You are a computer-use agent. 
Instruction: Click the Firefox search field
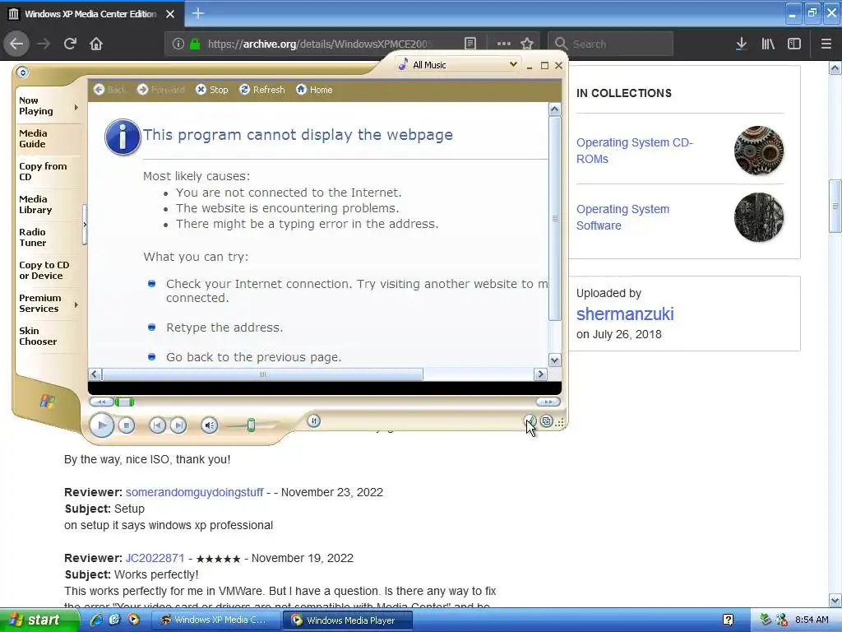click(x=611, y=44)
